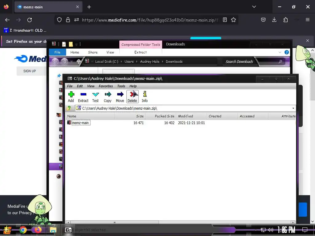Sort by Modified column header
This screenshot has height=236, width=315.
pos(191,116)
